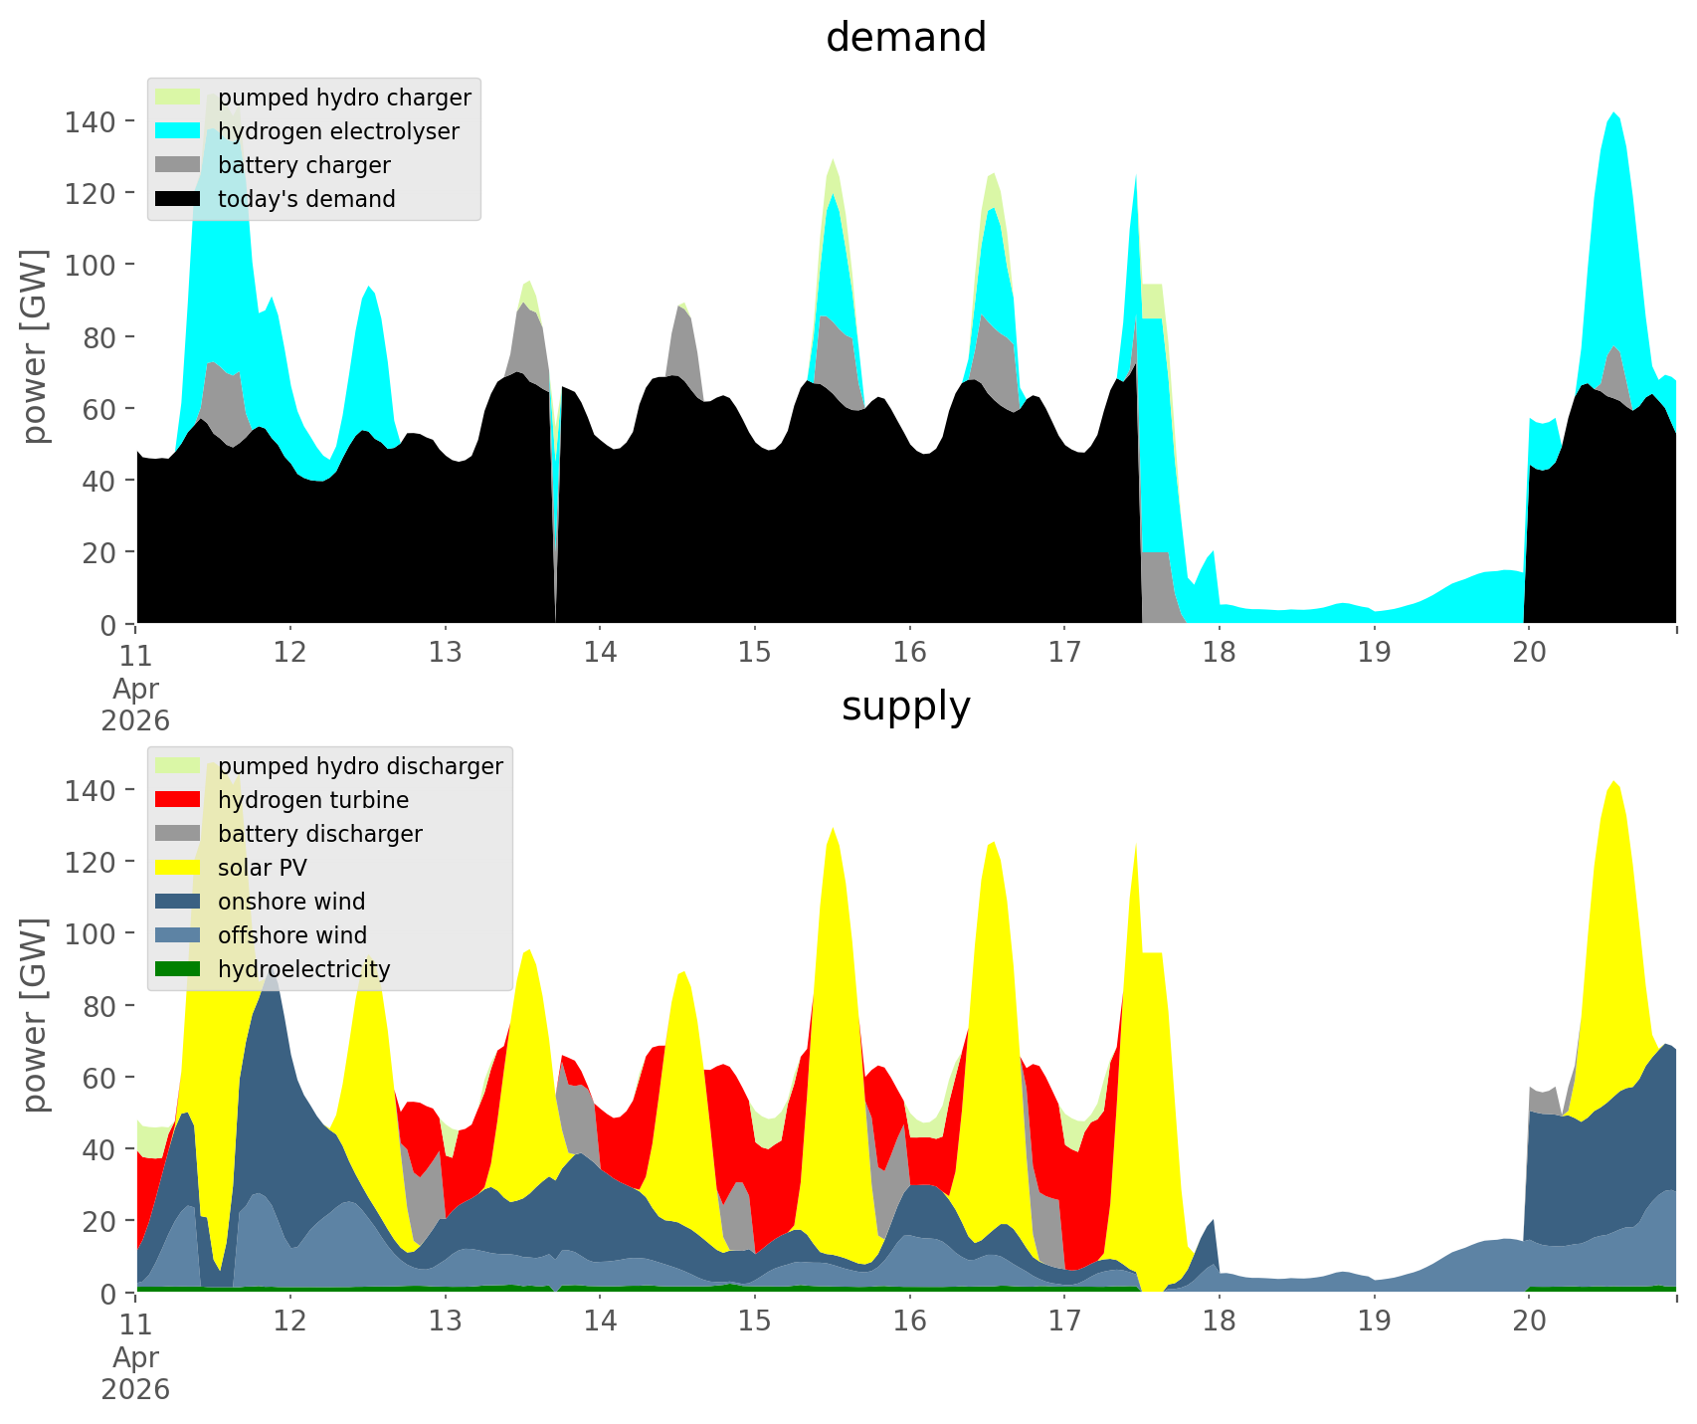This screenshot has width=1697, height=1424.
Task: Click the supply chart's 'power [GW]' axis label
Action: [x=35, y=1016]
